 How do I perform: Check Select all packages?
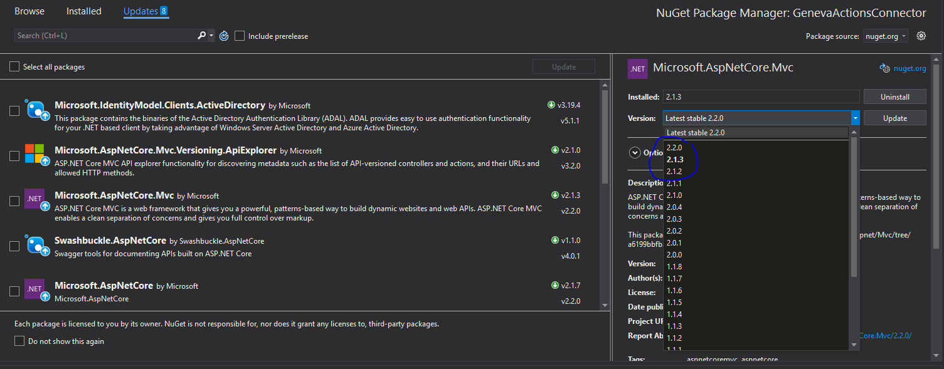[x=14, y=66]
